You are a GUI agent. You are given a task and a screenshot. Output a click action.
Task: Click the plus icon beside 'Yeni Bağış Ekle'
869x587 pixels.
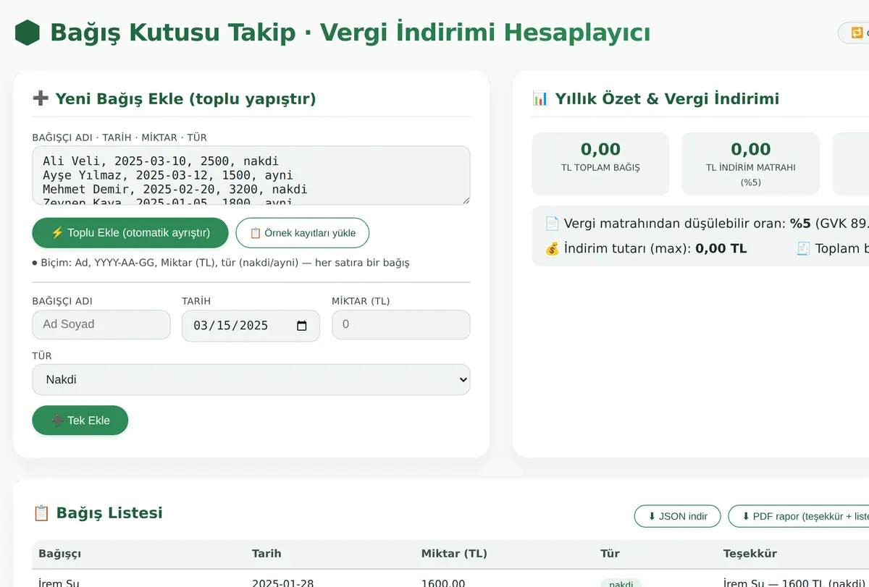click(41, 99)
